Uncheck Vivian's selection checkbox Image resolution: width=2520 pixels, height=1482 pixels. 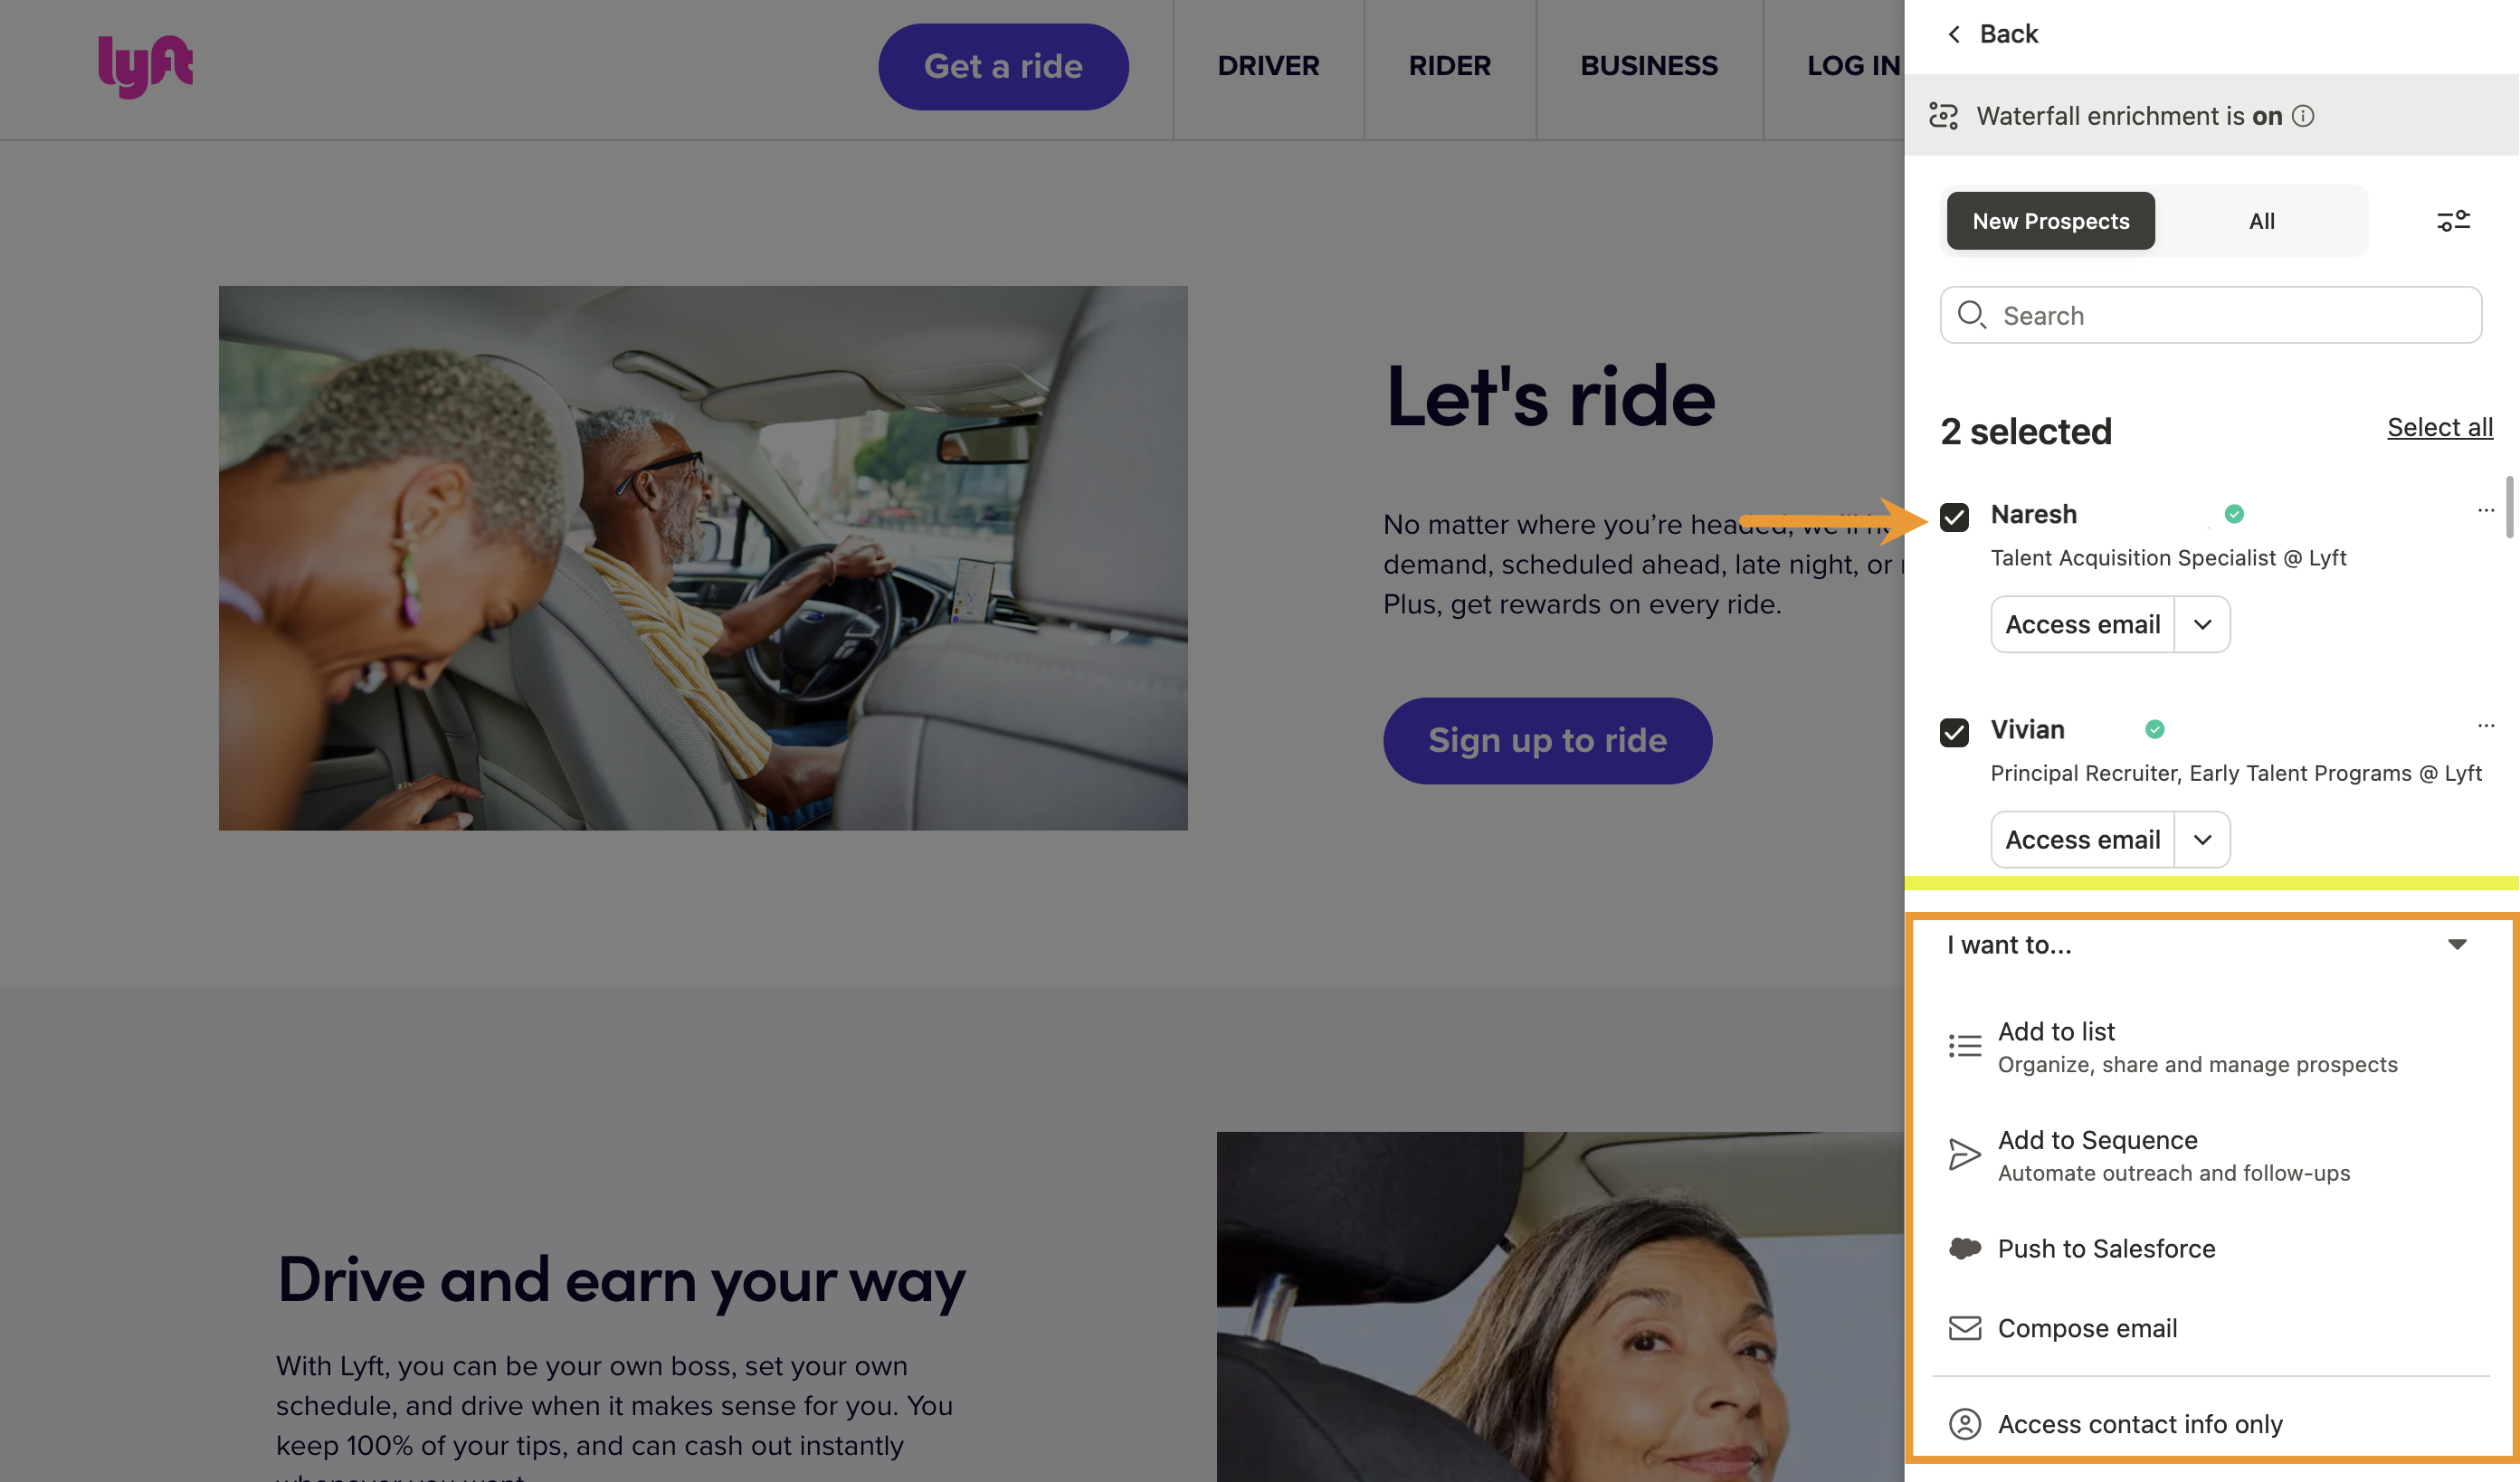pyautogui.click(x=1954, y=733)
